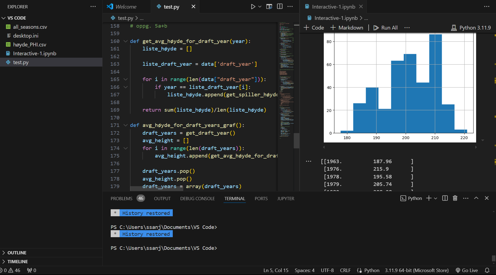The height and width of the screenshot is (275, 496).
Task: Open changes compare icon in editor toolbar
Action: [269, 7]
